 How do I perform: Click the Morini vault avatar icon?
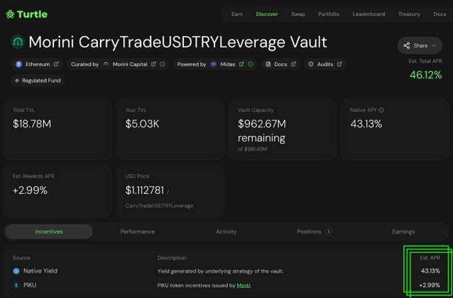(x=18, y=42)
